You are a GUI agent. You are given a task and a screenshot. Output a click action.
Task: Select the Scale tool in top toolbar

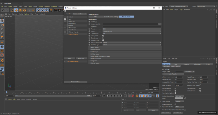[x=20, y=10]
